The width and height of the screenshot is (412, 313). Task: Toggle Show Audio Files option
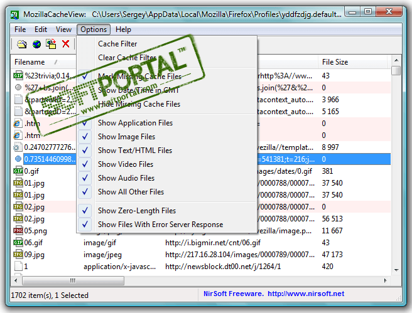(x=167, y=178)
